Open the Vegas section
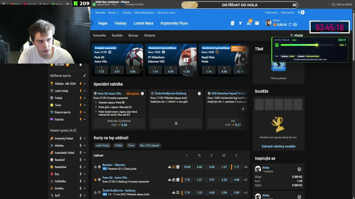The width and height of the screenshot is (355, 199). 103,23
